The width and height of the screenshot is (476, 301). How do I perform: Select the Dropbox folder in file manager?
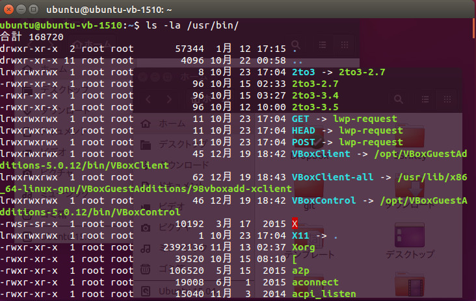click(308, 142)
